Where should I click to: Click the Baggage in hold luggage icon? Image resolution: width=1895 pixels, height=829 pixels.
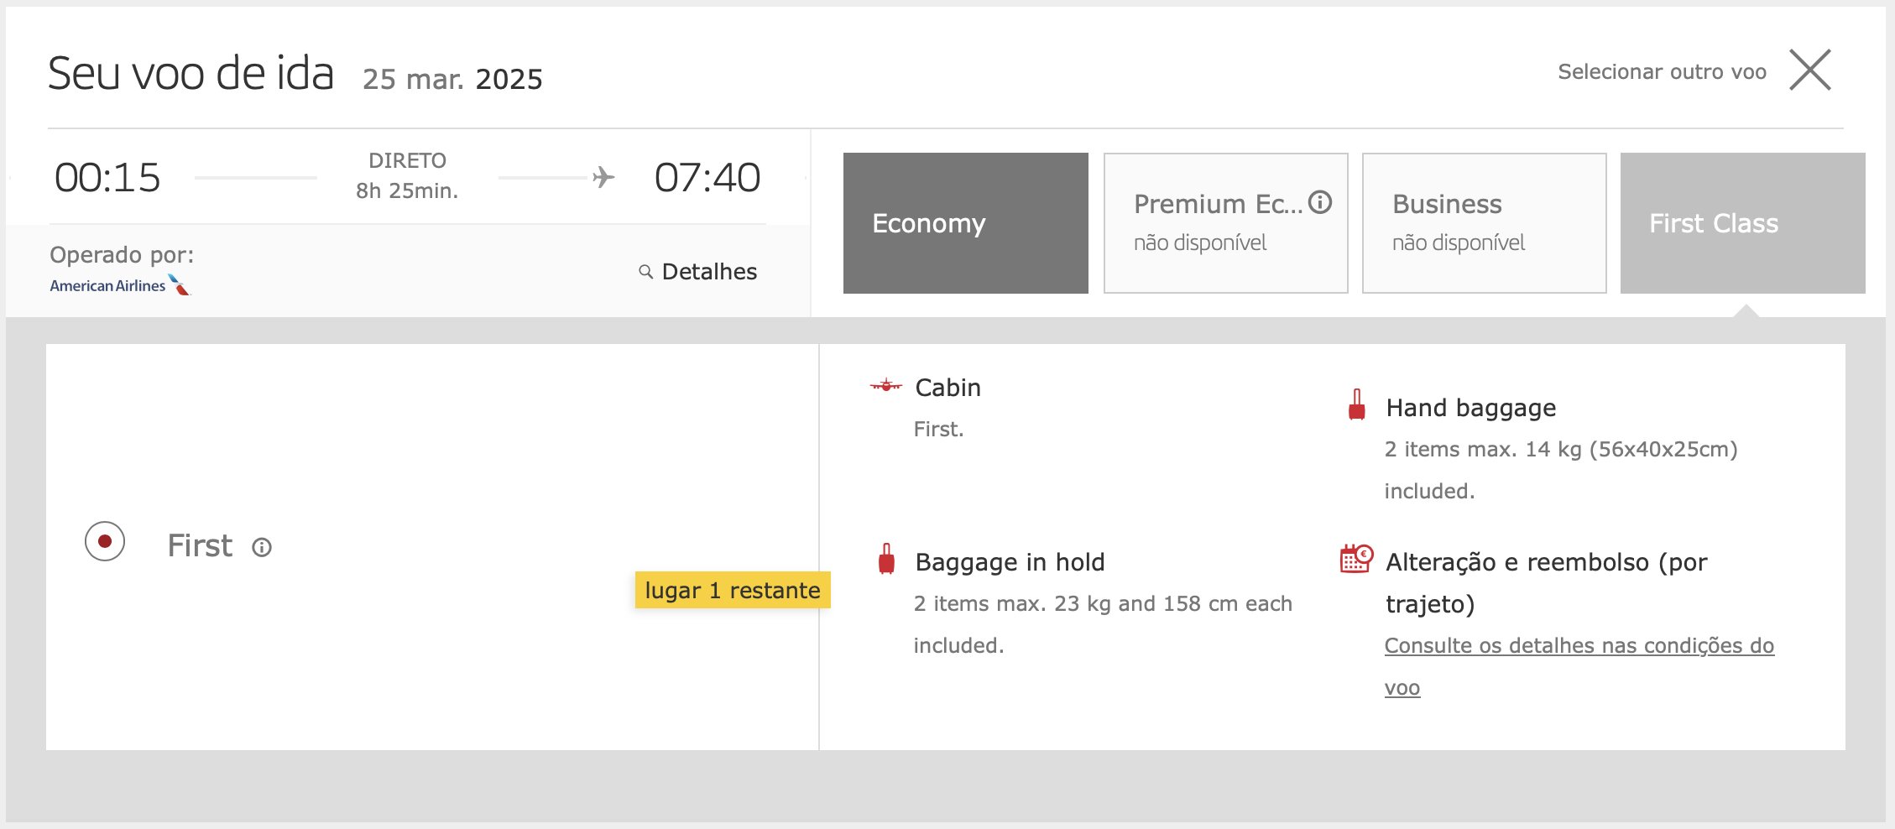tap(886, 559)
